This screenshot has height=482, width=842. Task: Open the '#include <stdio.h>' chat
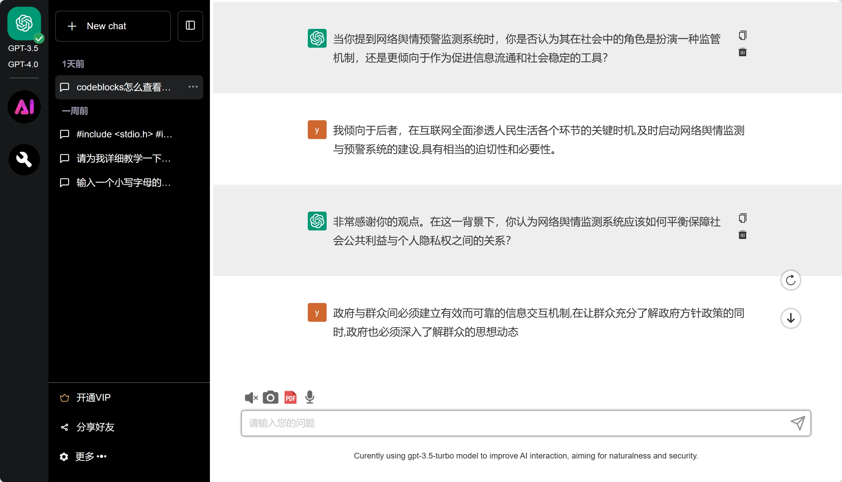click(x=124, y=134)
